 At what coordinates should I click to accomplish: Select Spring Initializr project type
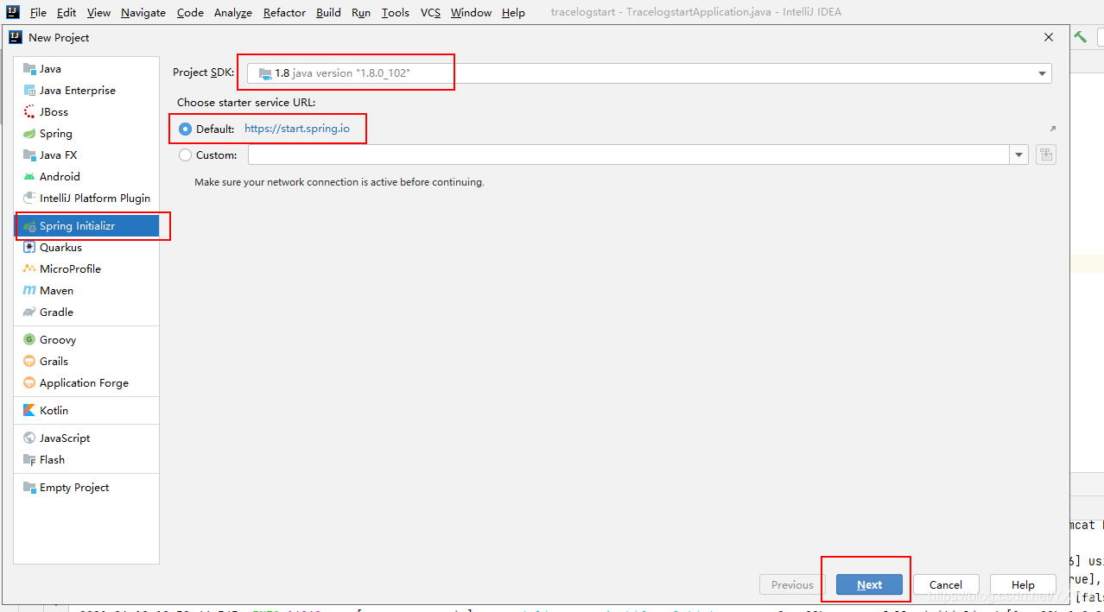[86, 225]
